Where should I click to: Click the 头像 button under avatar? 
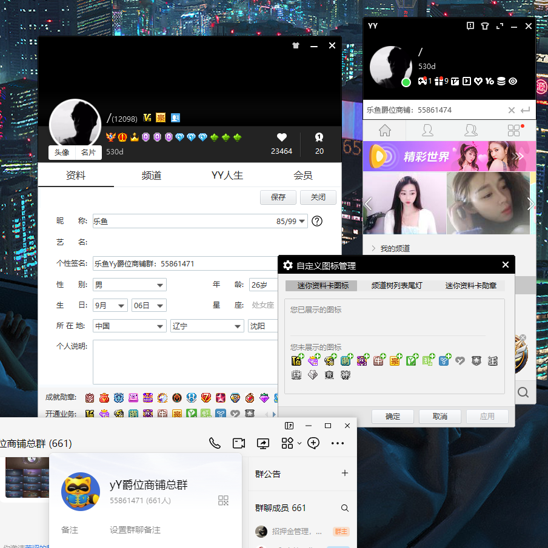coord(62,153)
